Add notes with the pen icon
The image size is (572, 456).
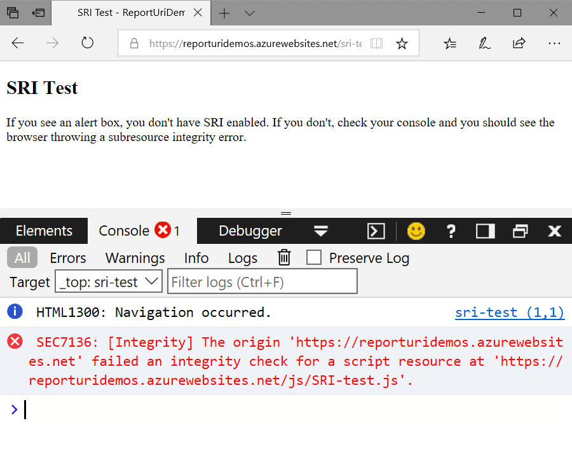pyautogui.click(x=484, y=43)
